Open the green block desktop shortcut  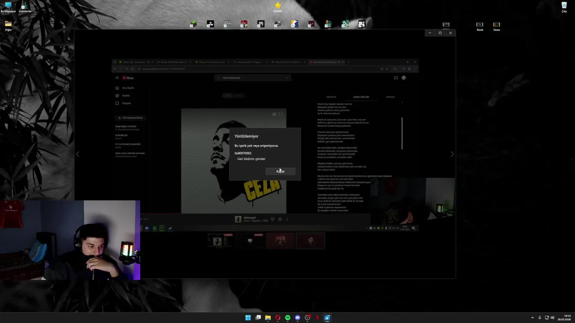click(x=193, y=24)
